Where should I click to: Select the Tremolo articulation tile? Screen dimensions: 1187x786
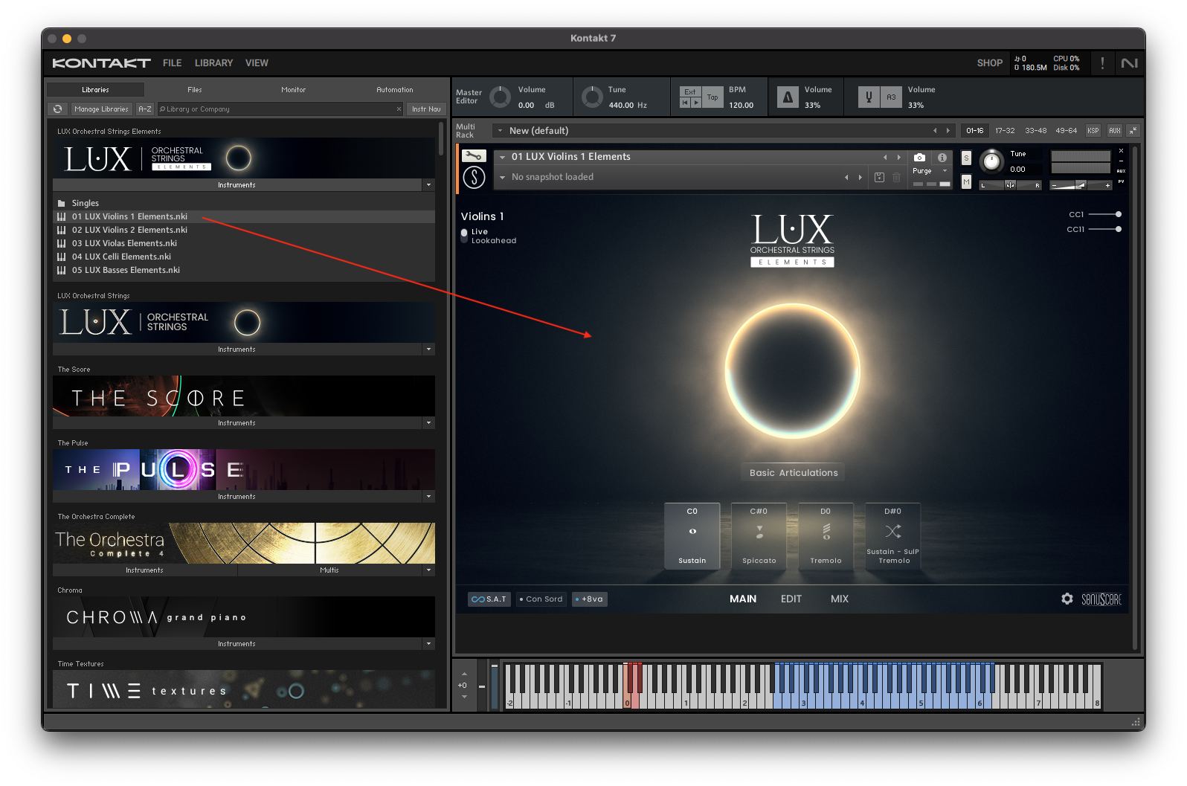tap(826, 536)
